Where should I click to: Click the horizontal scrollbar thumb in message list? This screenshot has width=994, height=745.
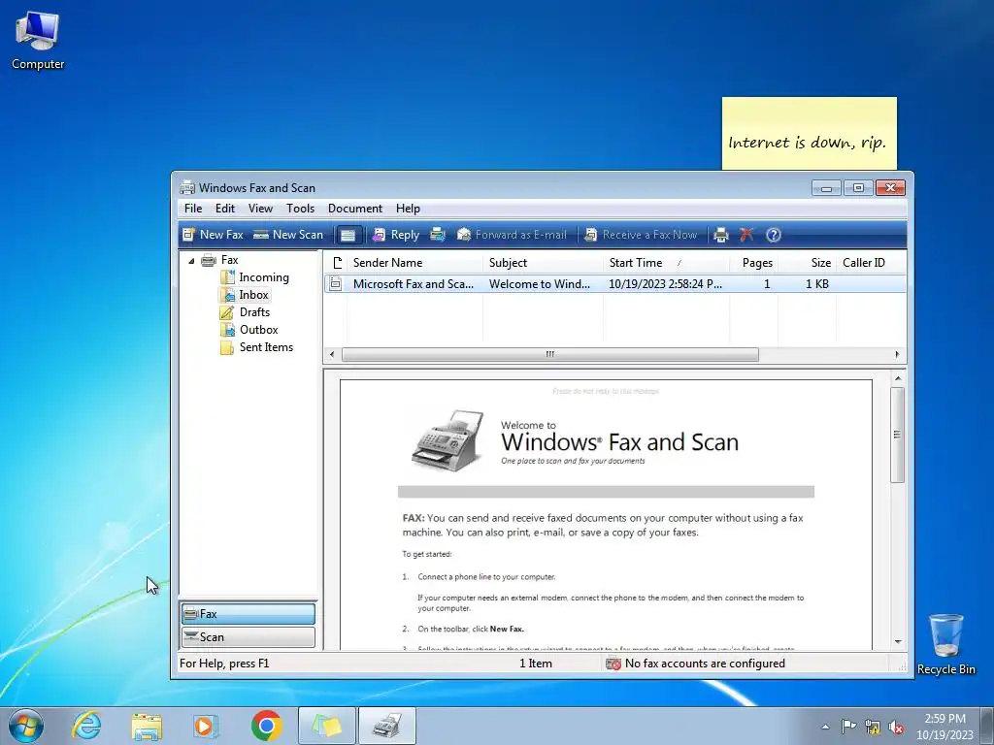[x=549, y=355]
